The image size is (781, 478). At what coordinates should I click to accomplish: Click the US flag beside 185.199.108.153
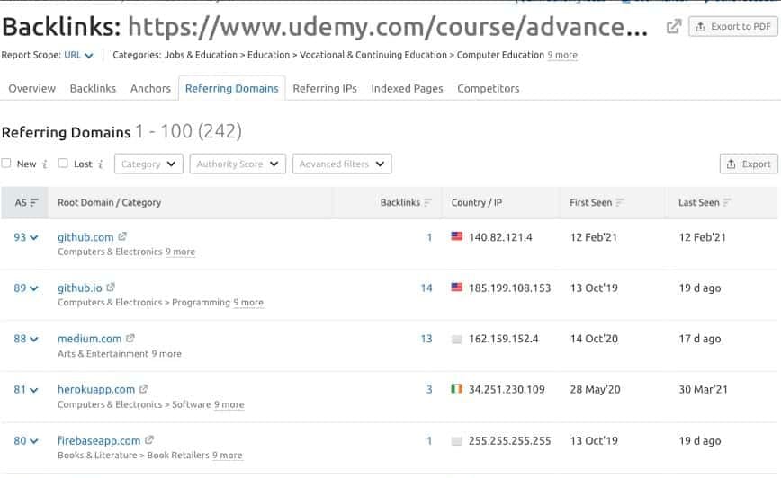[457, 287]
